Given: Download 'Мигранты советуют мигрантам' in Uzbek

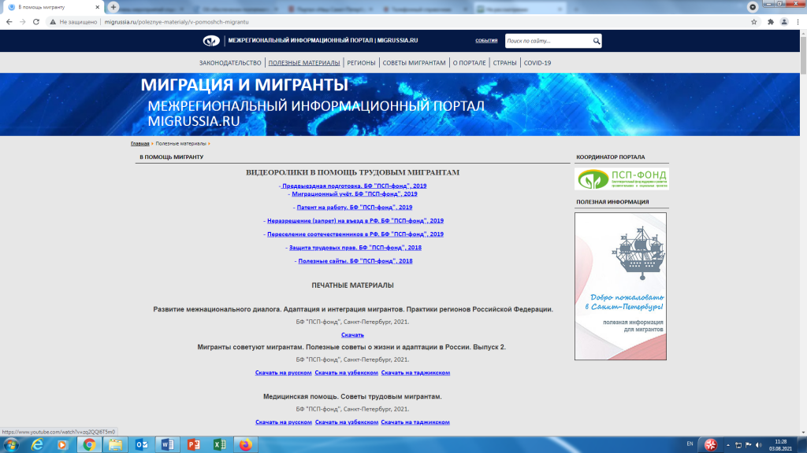Looking at the screenshot, I should 347,373.
